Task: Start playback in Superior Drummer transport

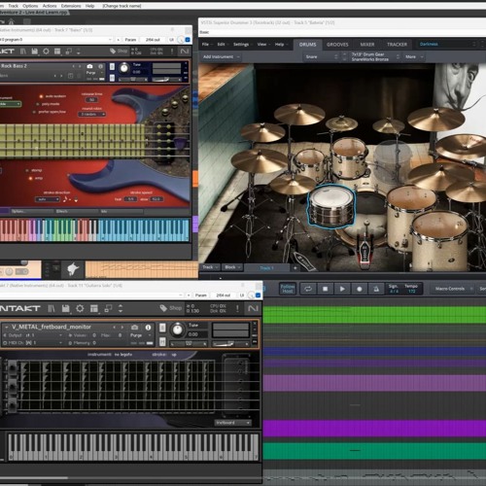Action: pyautogui.click(x=342, y=289)
